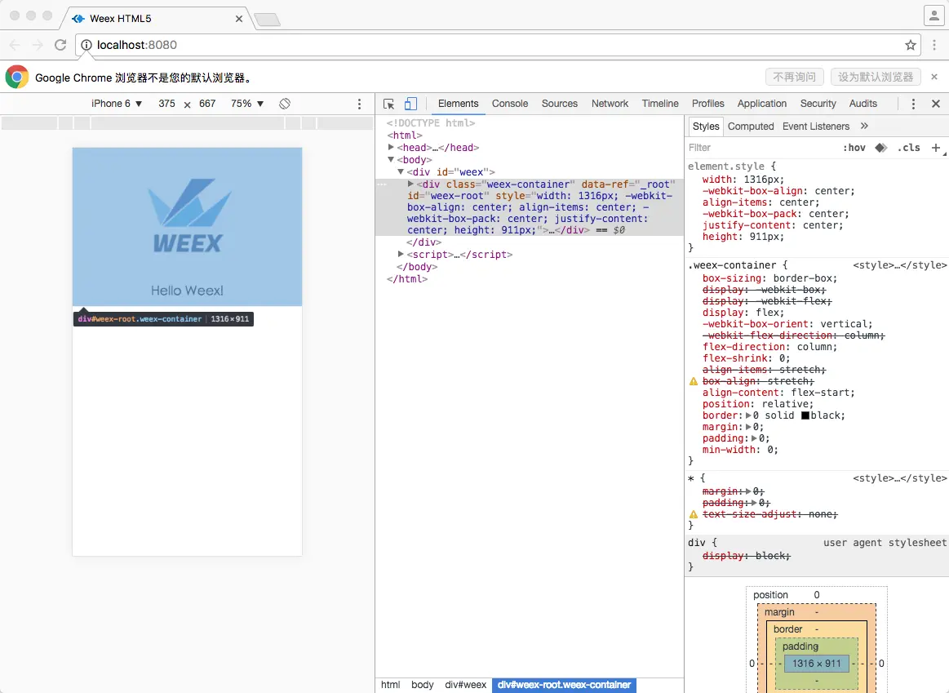
Task: Expand the margin property in .weex-container
Action: click(x=748, y=427)
